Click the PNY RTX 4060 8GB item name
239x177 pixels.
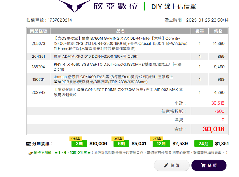tap(118, 67)
